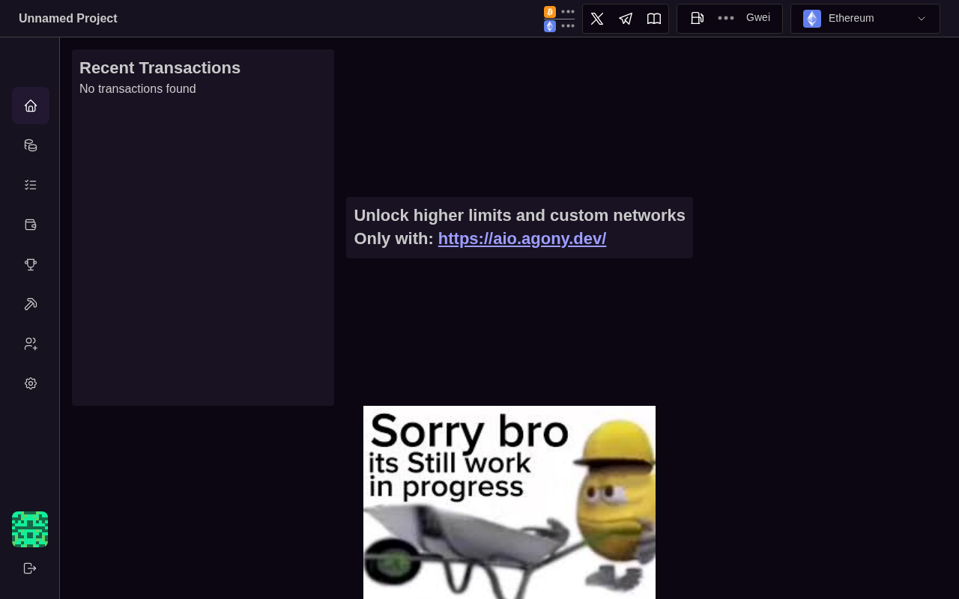Image resolution: width=959 pixels, height=599 pixels.
Task: Click the logout icon at sidebar bottom
Action: (30, 568)
